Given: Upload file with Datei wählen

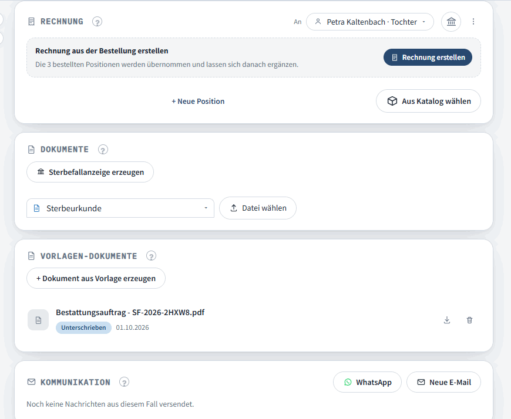Looking at the screenshot, I should point(258,208).
